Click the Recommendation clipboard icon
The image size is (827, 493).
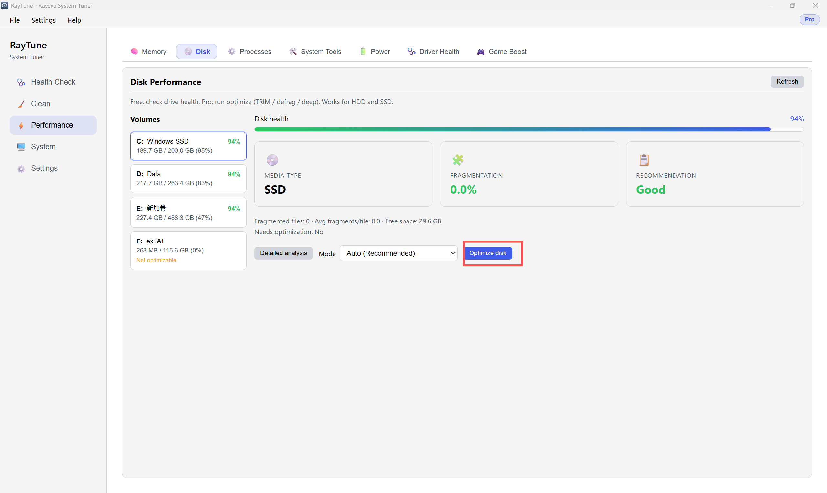click(644, 160)
